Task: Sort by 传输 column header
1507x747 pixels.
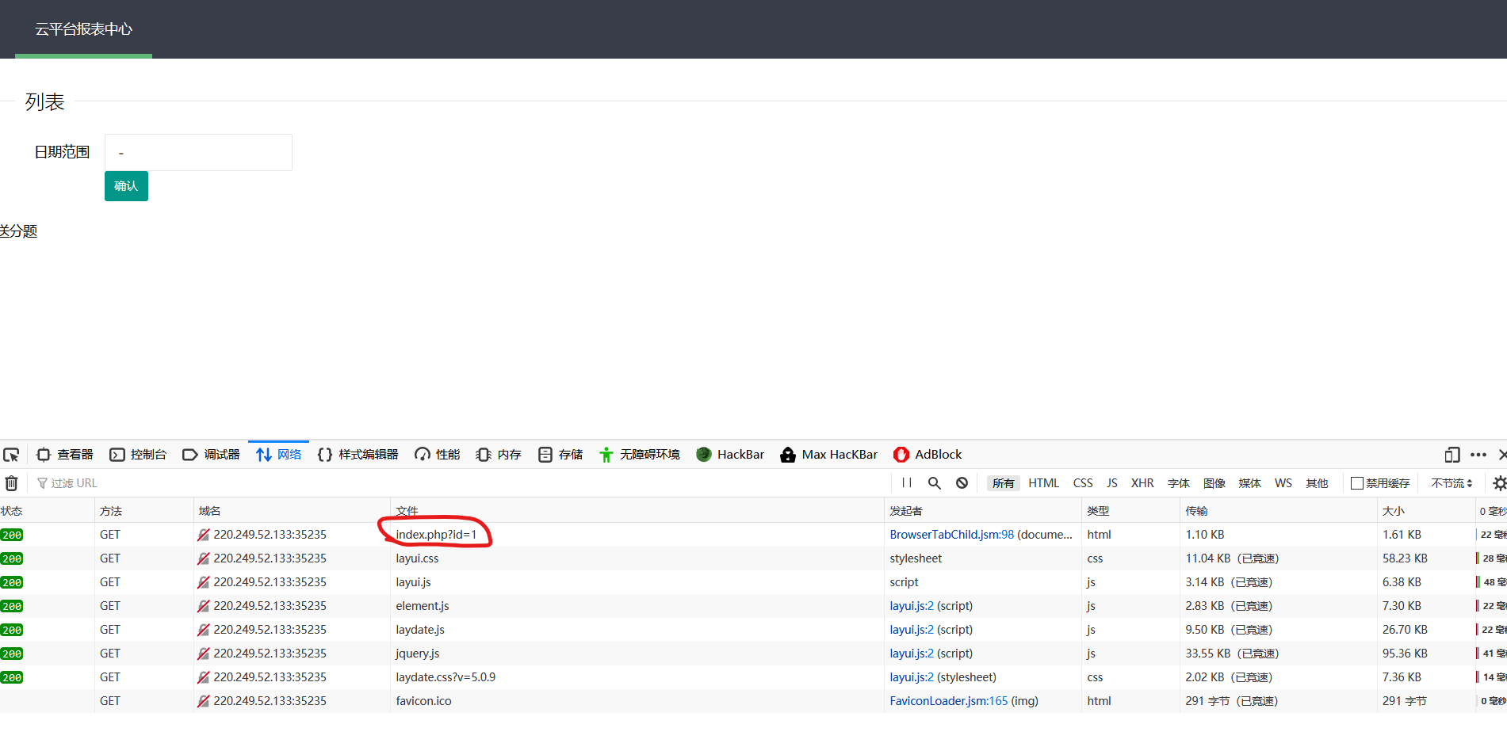Action: point(1278,511)
